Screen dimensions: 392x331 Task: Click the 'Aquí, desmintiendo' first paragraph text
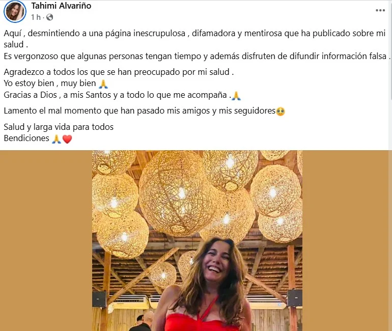click(x=194, y=39)
